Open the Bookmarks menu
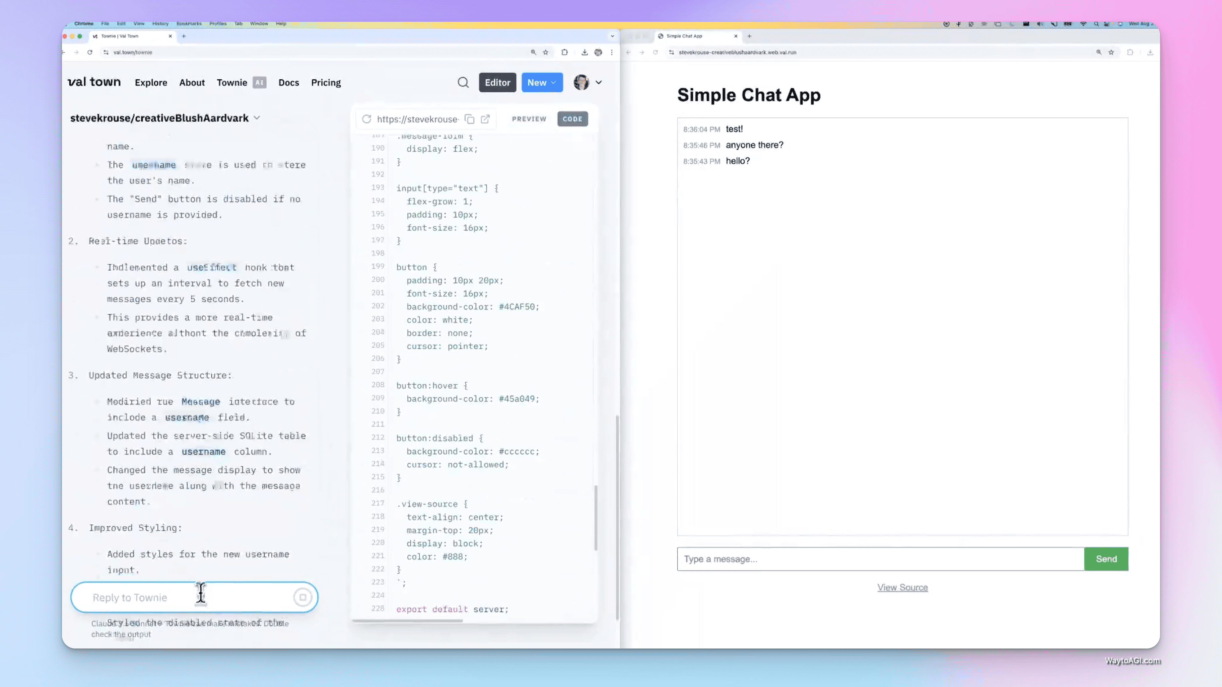Viewport: 1222px width, 687px height. [189, 23]
